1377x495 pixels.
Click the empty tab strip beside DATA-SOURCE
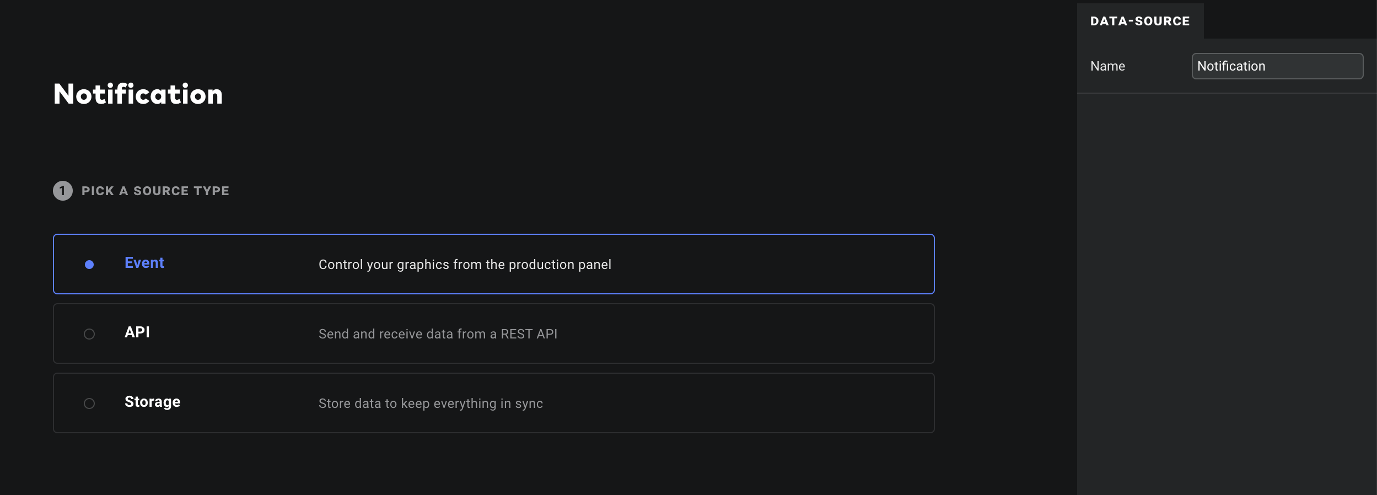click(x=1290, y=21)
